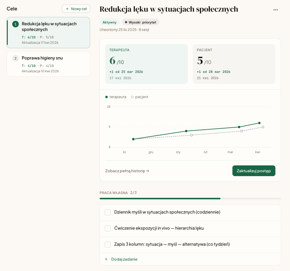Open the goal options ellipsis menu
This screenshot has height=271, width=290.
point(275,9)
